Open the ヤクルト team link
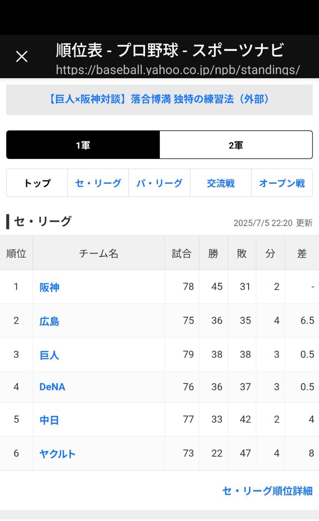The height and width of the screenshot is (521, 319). (x=57, y=454)
